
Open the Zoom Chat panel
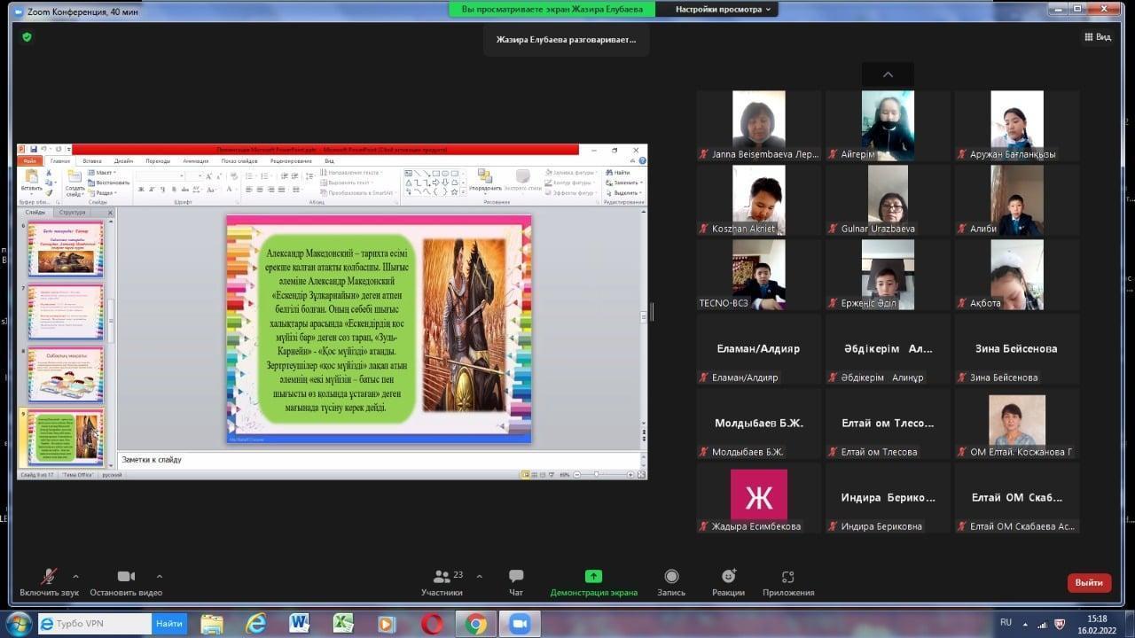tap(516, 582)
